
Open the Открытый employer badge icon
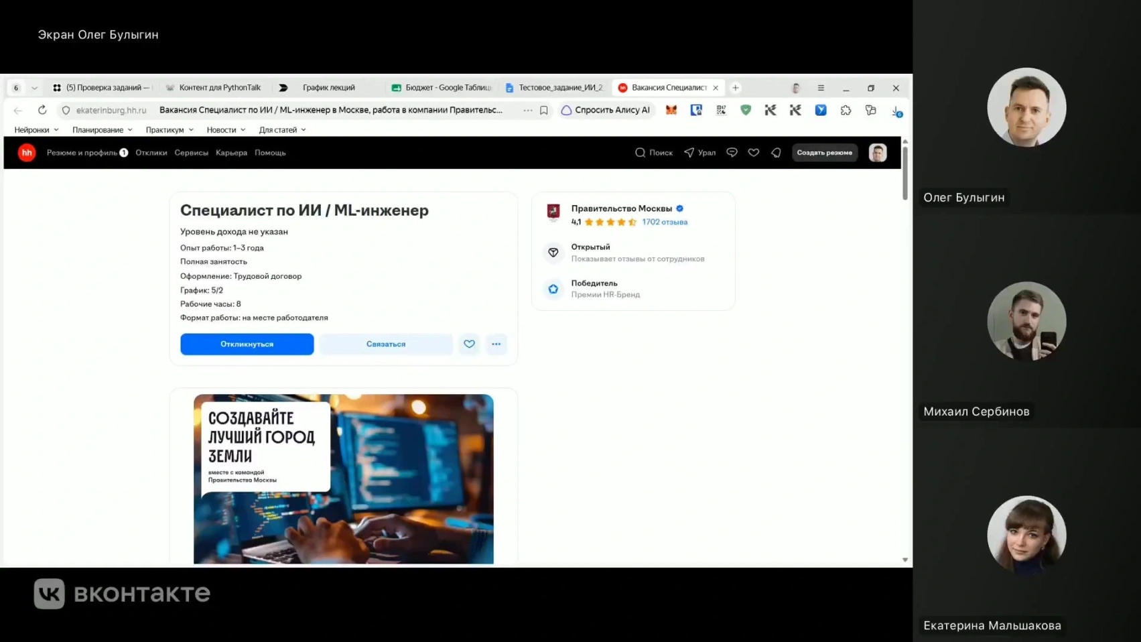pyautogui.click(x=553, y=253)
